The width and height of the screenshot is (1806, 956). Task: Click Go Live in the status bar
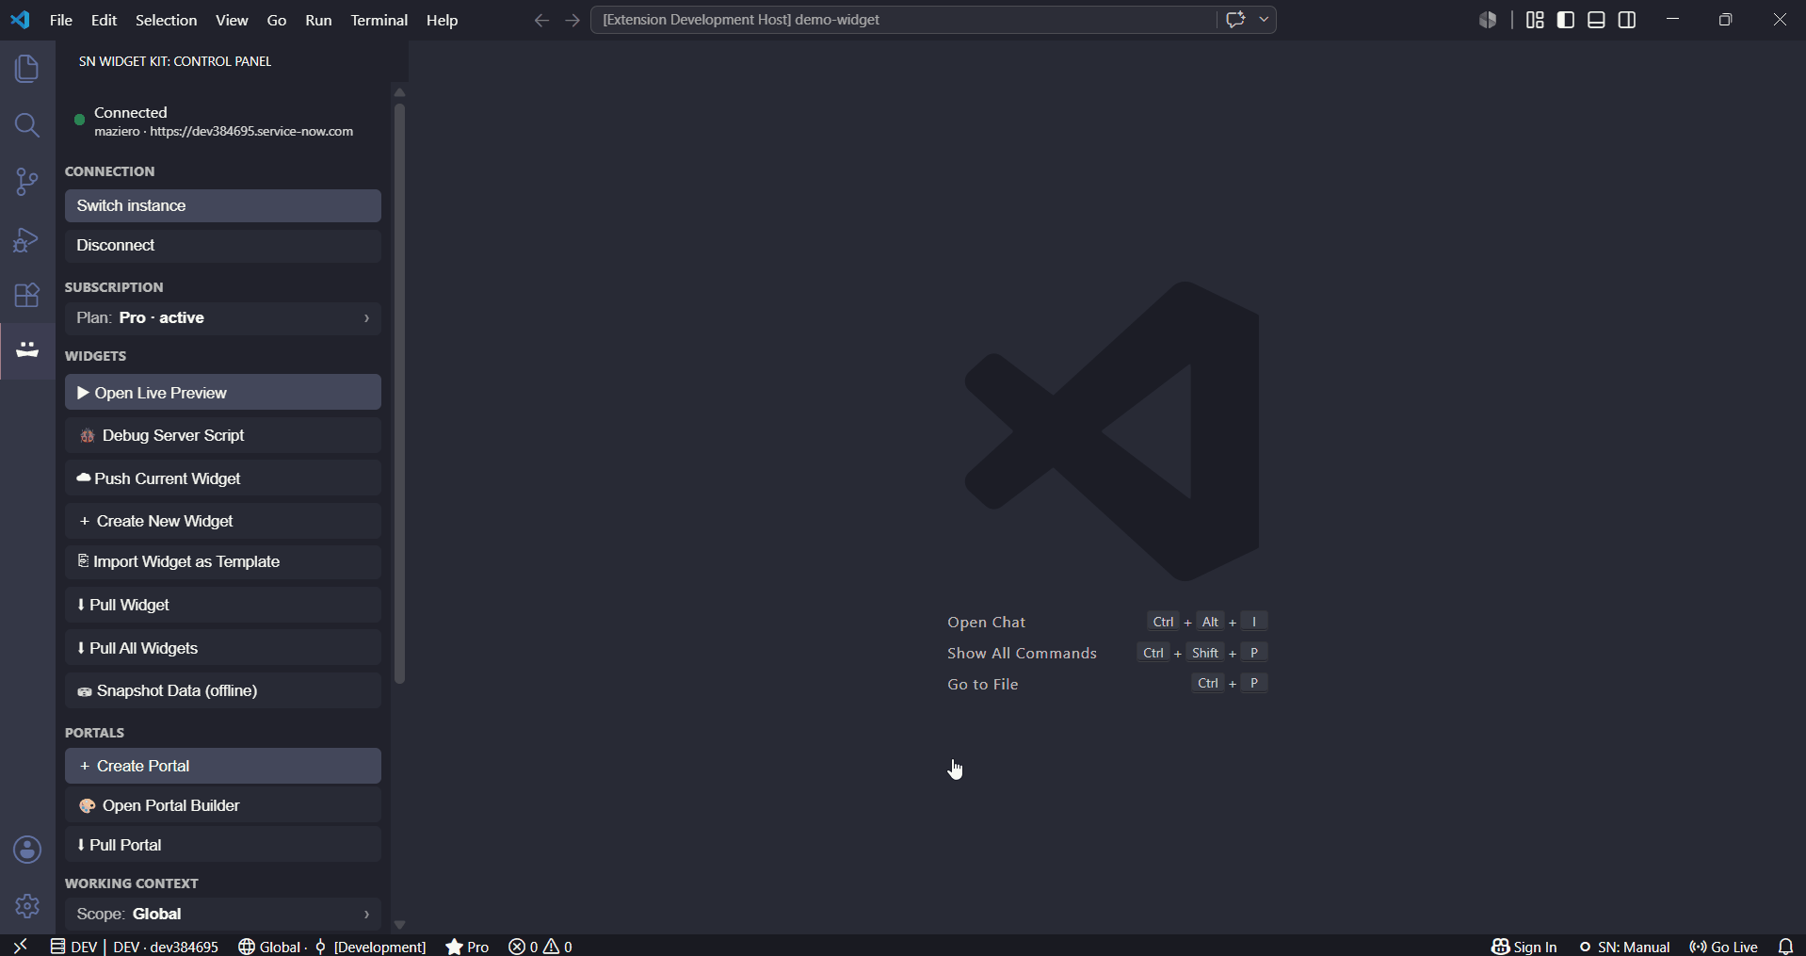(1724, 946)
